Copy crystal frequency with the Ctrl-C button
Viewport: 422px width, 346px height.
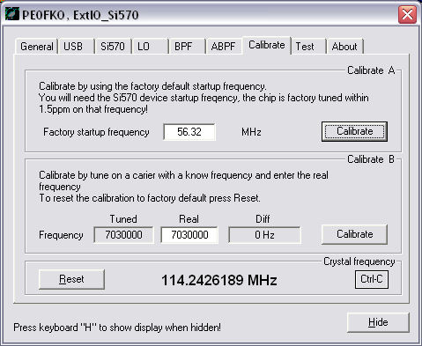coord(372,279)
